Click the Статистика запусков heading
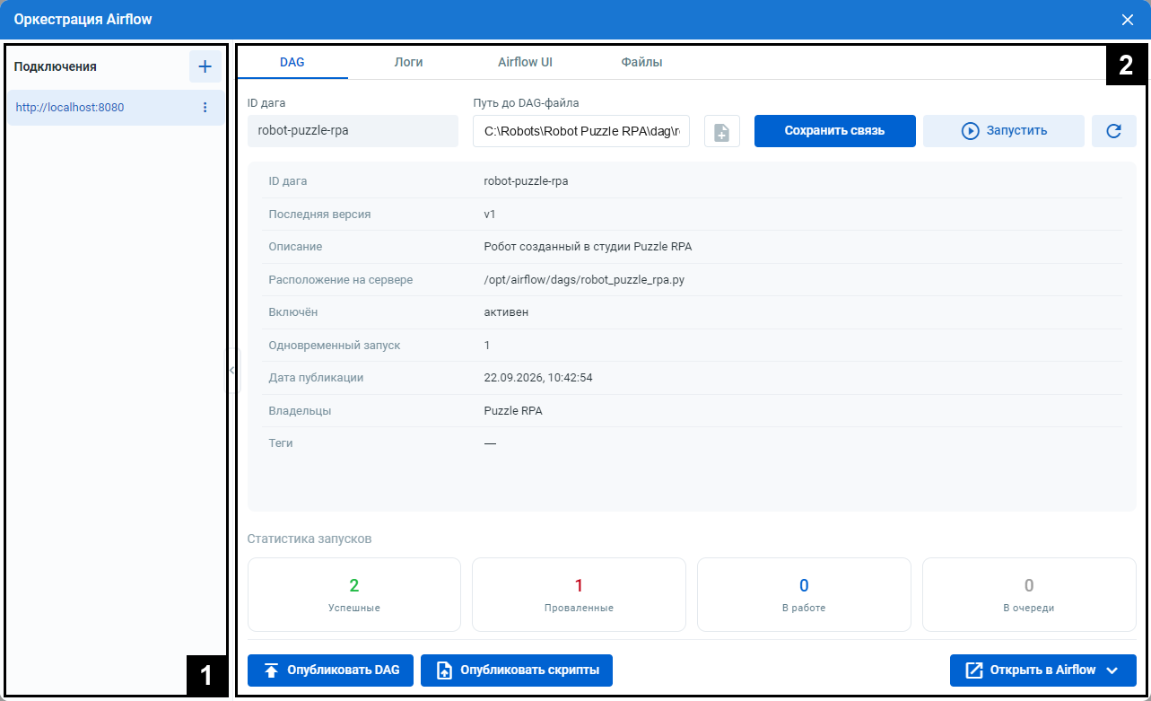 310,539
